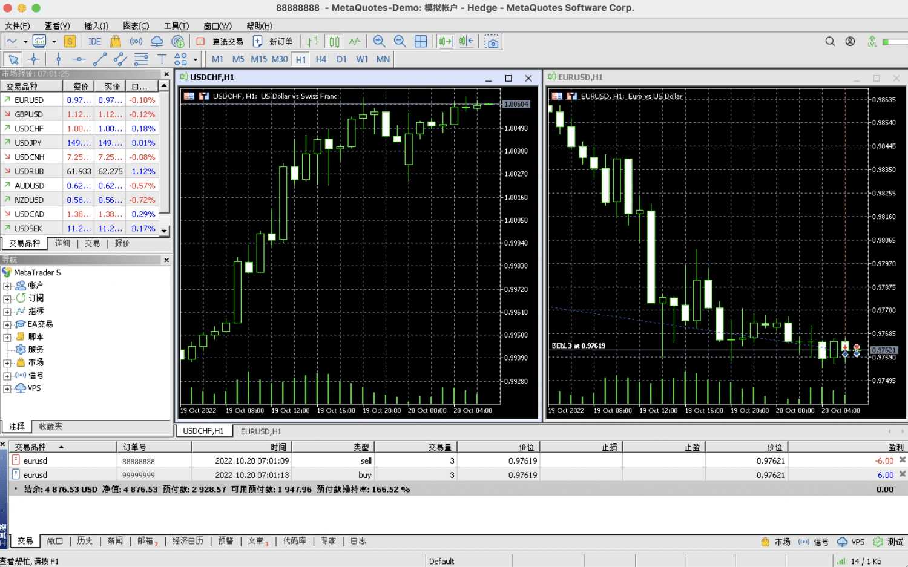Close the eurusd sell position
The width and height of the screenshot is (908, 567).
click(902, 460)
